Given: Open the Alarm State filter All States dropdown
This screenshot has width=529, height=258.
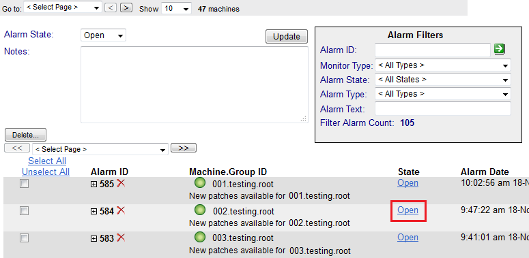Looking at the screenshot, I should tap(443, 80).
